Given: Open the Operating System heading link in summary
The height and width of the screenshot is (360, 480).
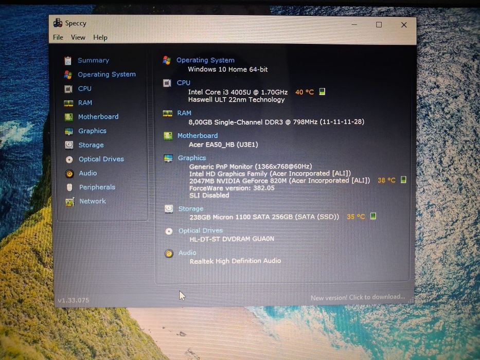Looking at the screenshot, I should pos(205,60).
